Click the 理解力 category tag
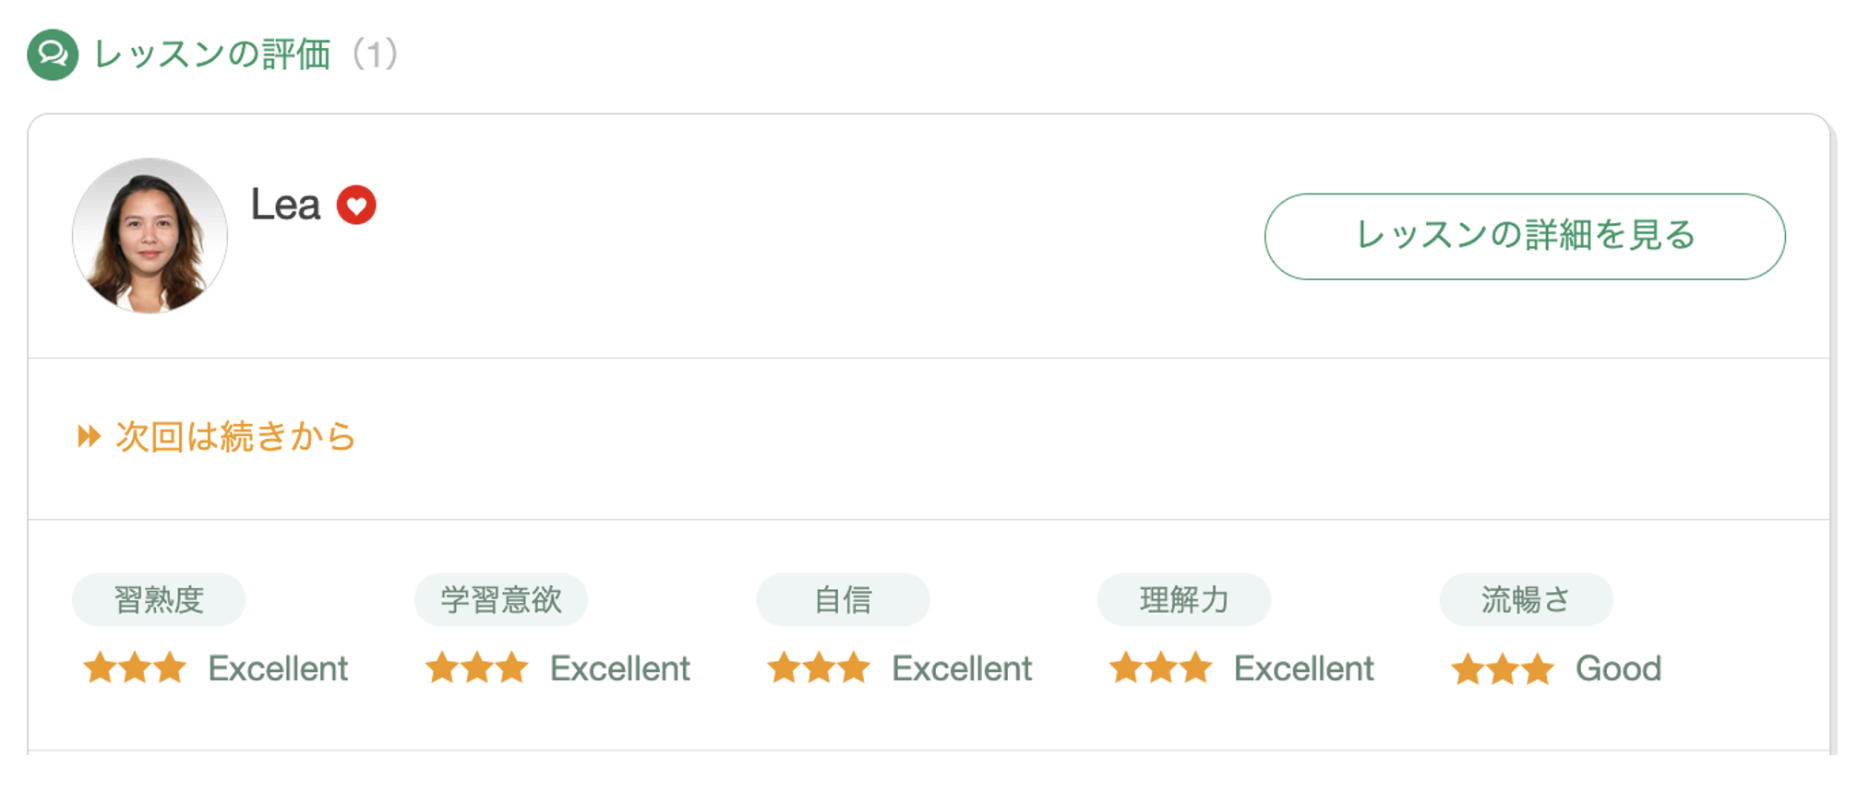Viewport: 1870px width, 791px height. coord(1184,600)
